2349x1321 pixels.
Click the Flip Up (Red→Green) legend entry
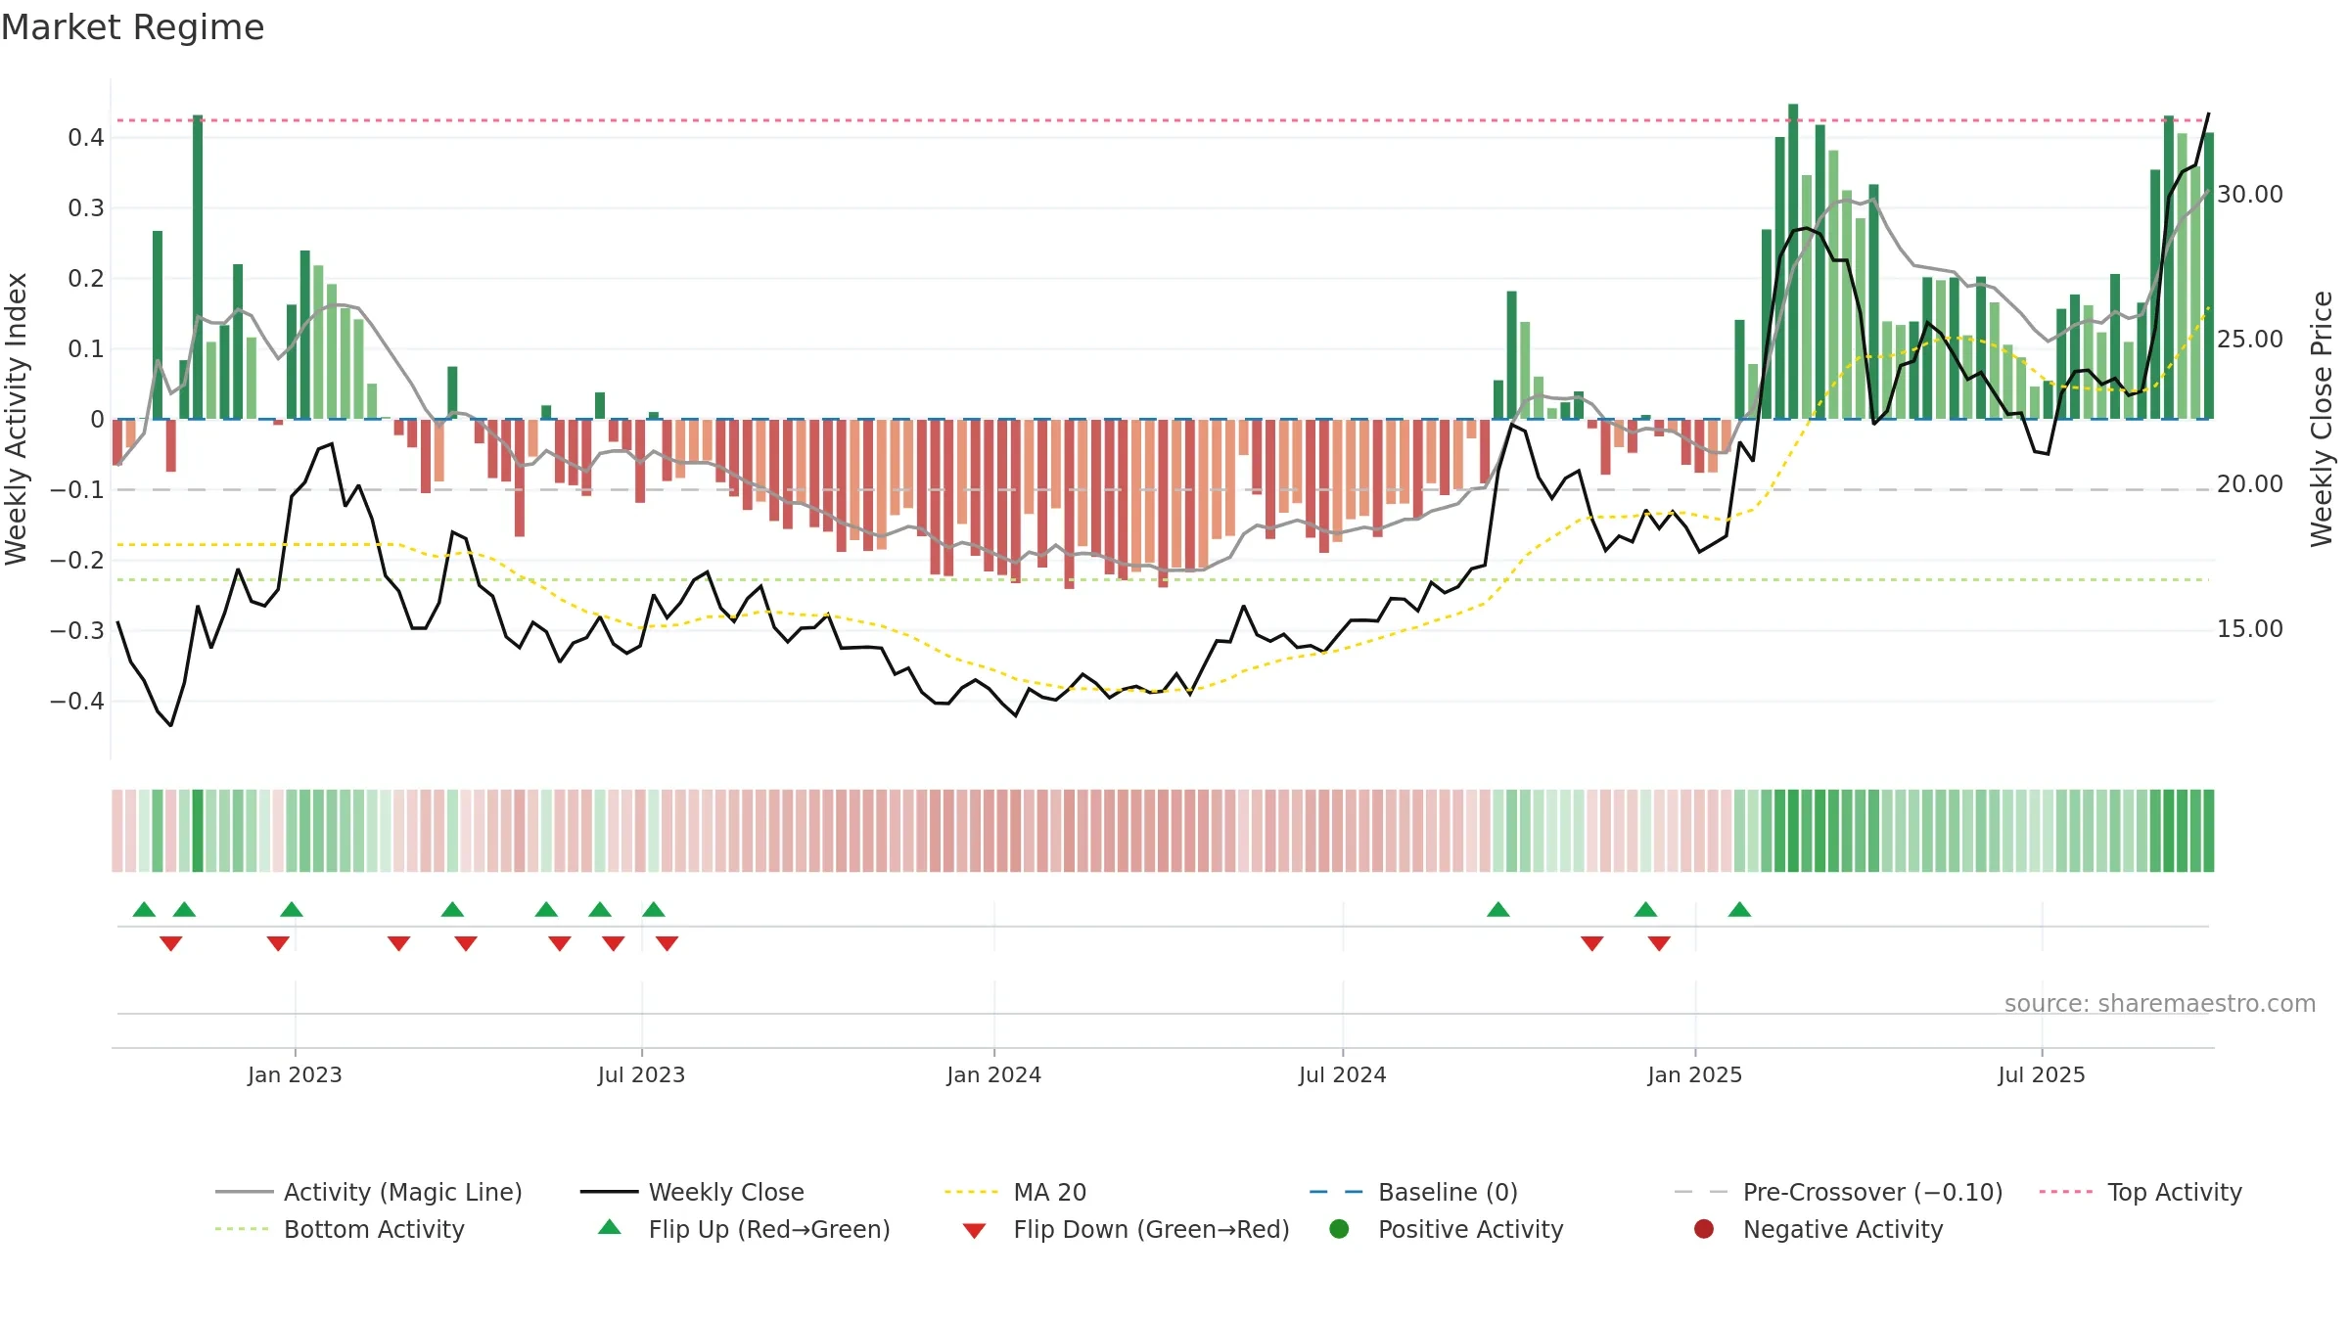coord(744,1229)
